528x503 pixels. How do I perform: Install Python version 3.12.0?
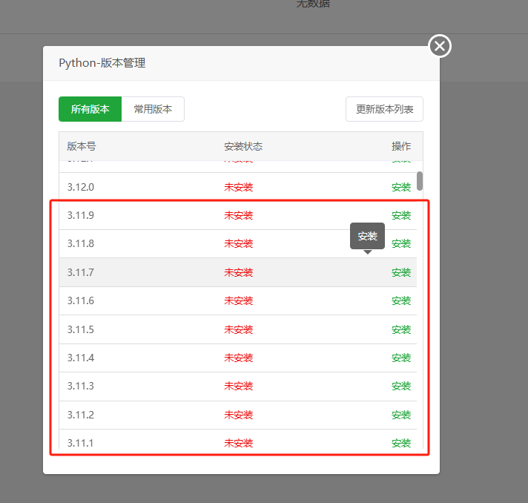pyautogui.click(x=401, y=187)
